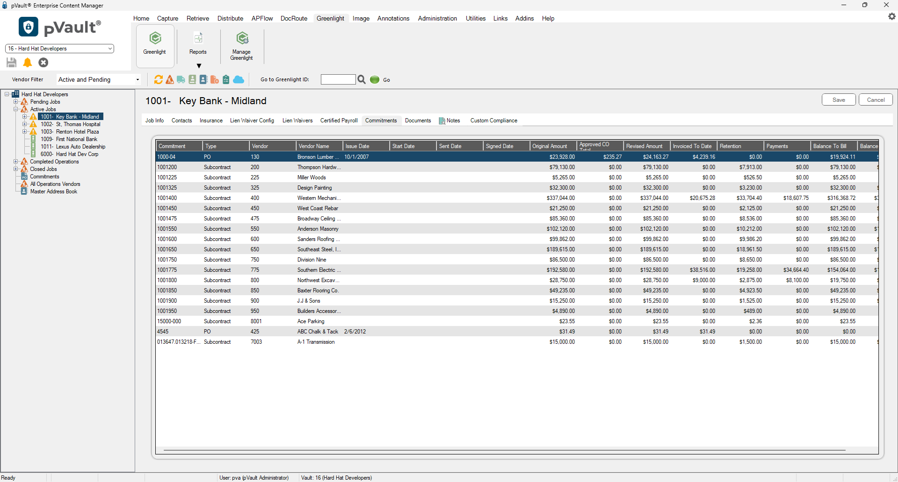Sort by the Original Amount column header

click(x=553, y=146)
